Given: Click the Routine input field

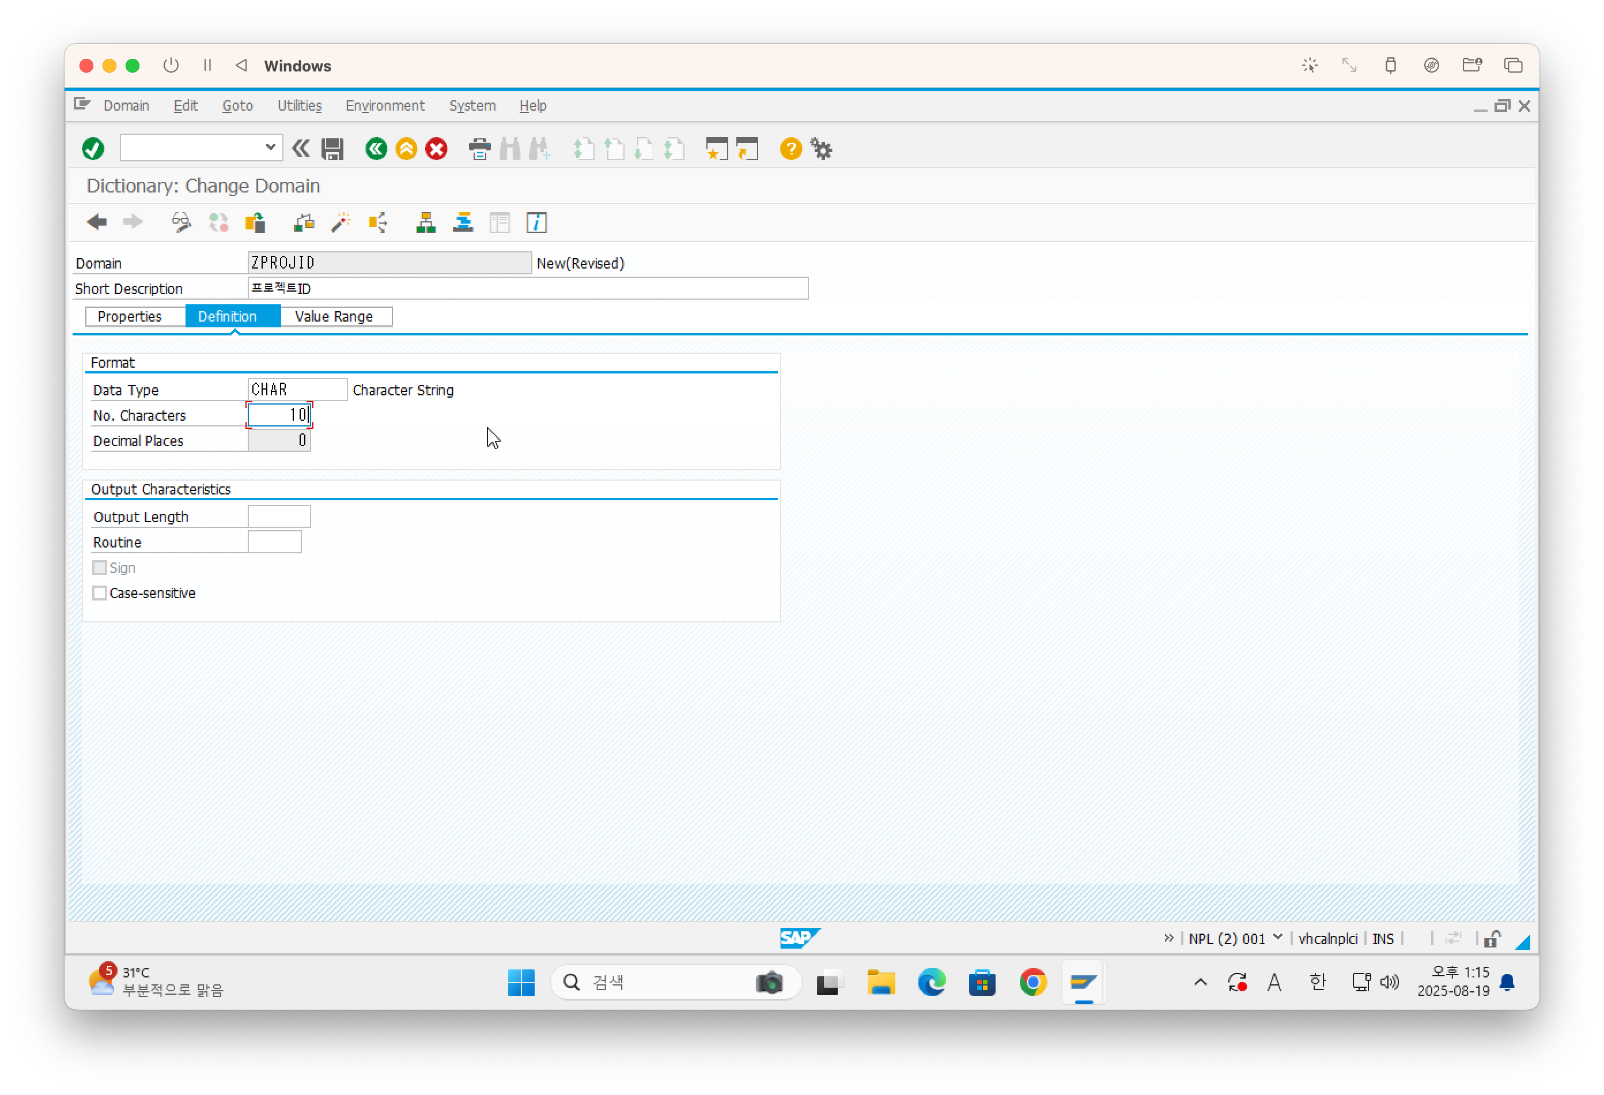Looking at the screenshot, I should pyautogui.click(x=275, y=542).
